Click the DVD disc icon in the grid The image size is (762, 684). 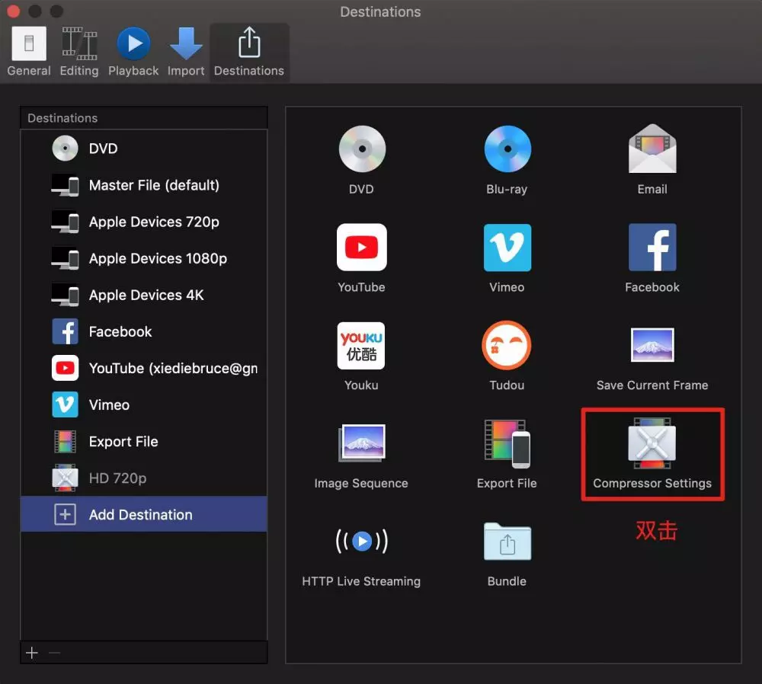click(x=361, y=149)
